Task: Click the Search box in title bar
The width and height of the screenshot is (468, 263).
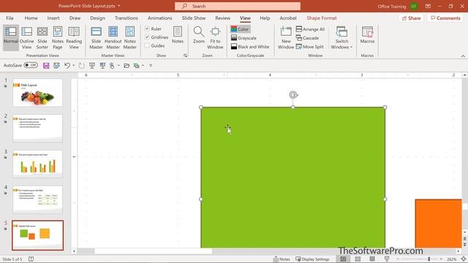Action: click(x=238, y=6)
